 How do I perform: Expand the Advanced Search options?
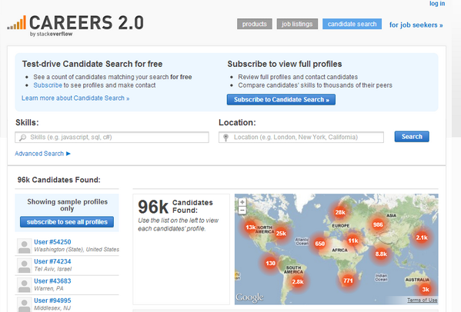(42, 154)
